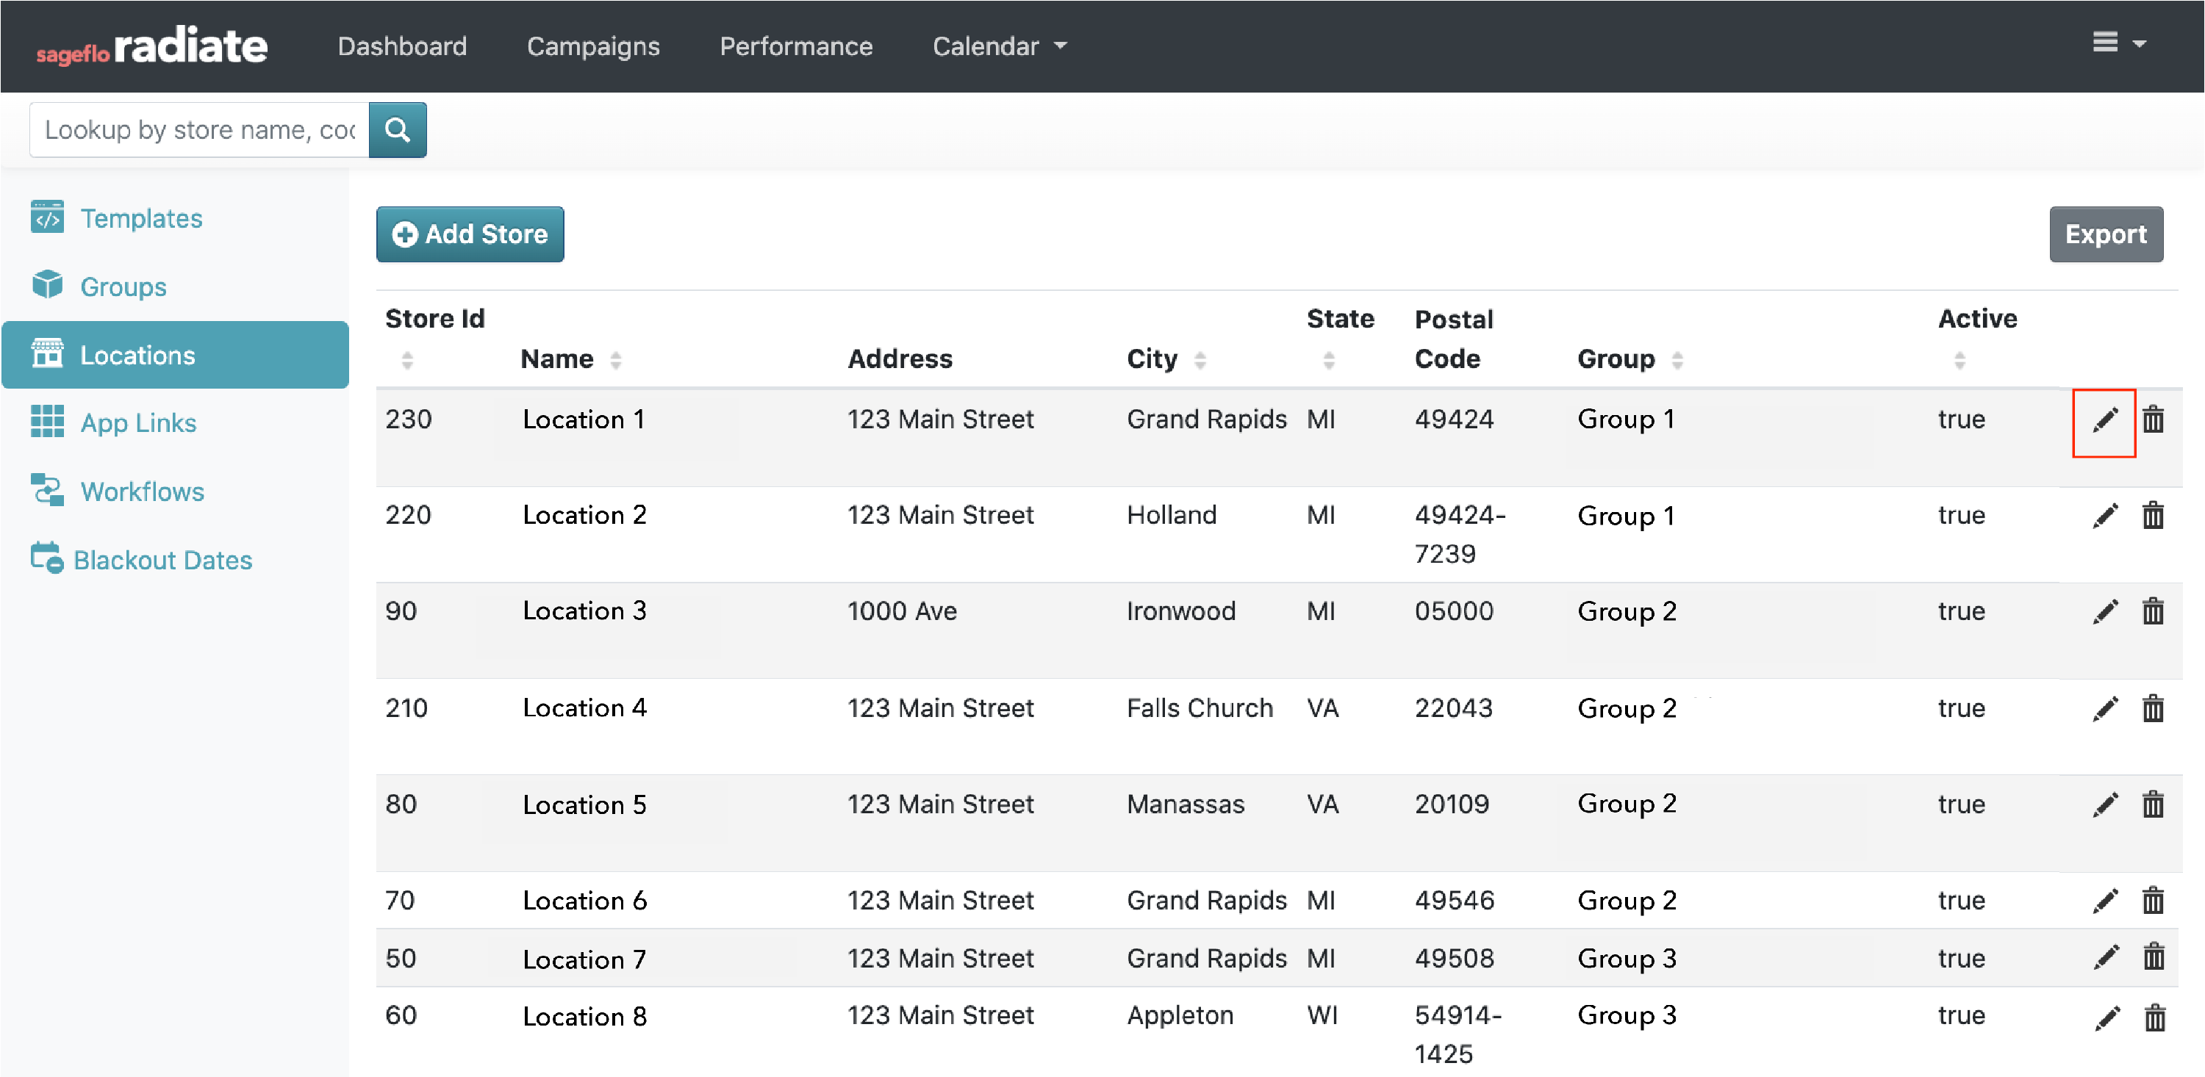This screenshot has height=1077, width=2205.
Task: Open the Templates section in the sidebar
Action: (x=141, y=217)
